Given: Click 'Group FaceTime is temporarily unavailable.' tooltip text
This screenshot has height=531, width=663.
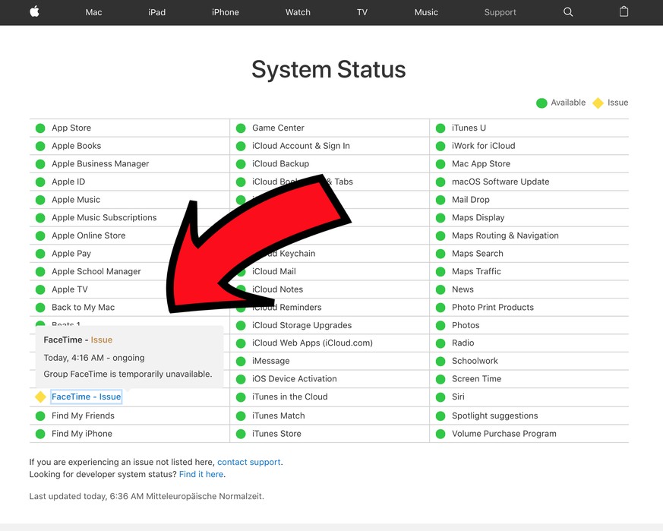Looking at the screenshot, I should click(x=128, y=374).
